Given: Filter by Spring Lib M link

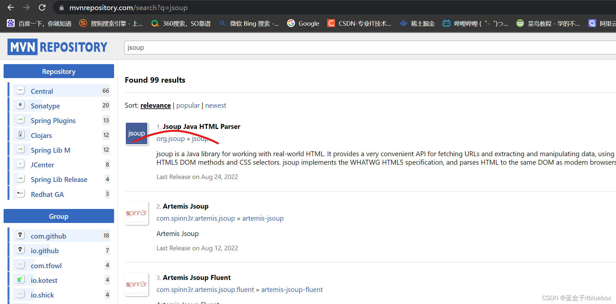Looking at the screenshot, I should pyautogui.click(x=51, y=150).
